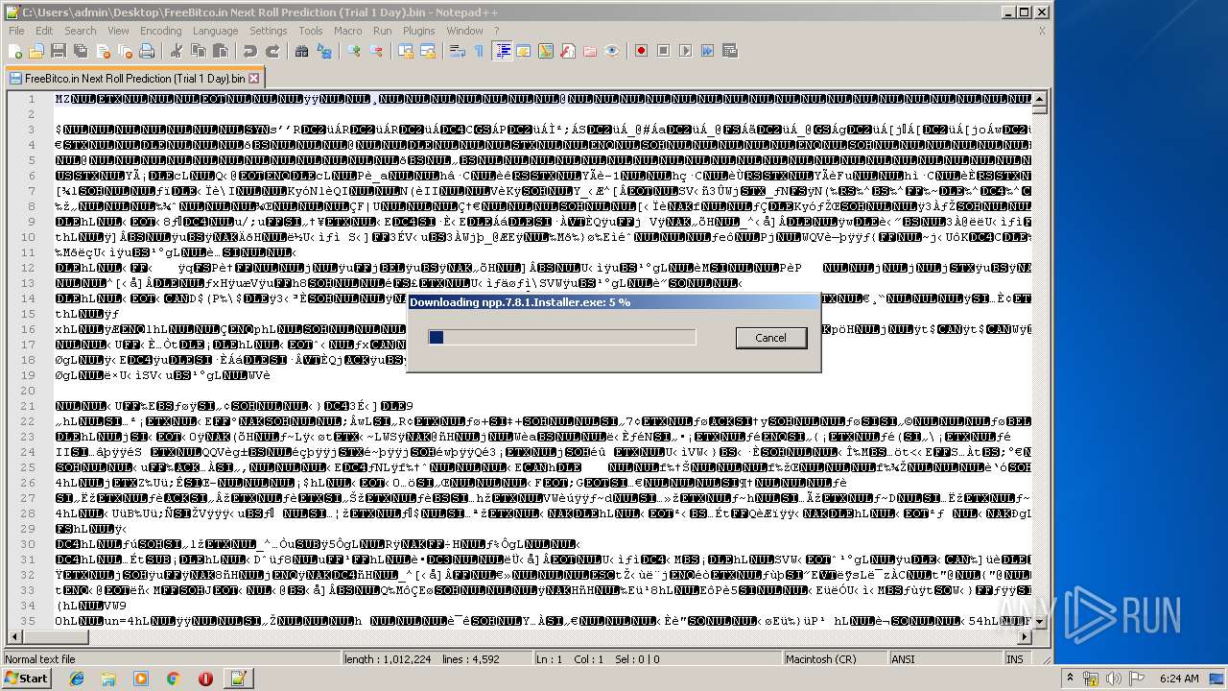Click the Zoom Out toolbar icon
Image resolution: width=1228 pixels, height=691 pixels.
click(x=377, y=51)
